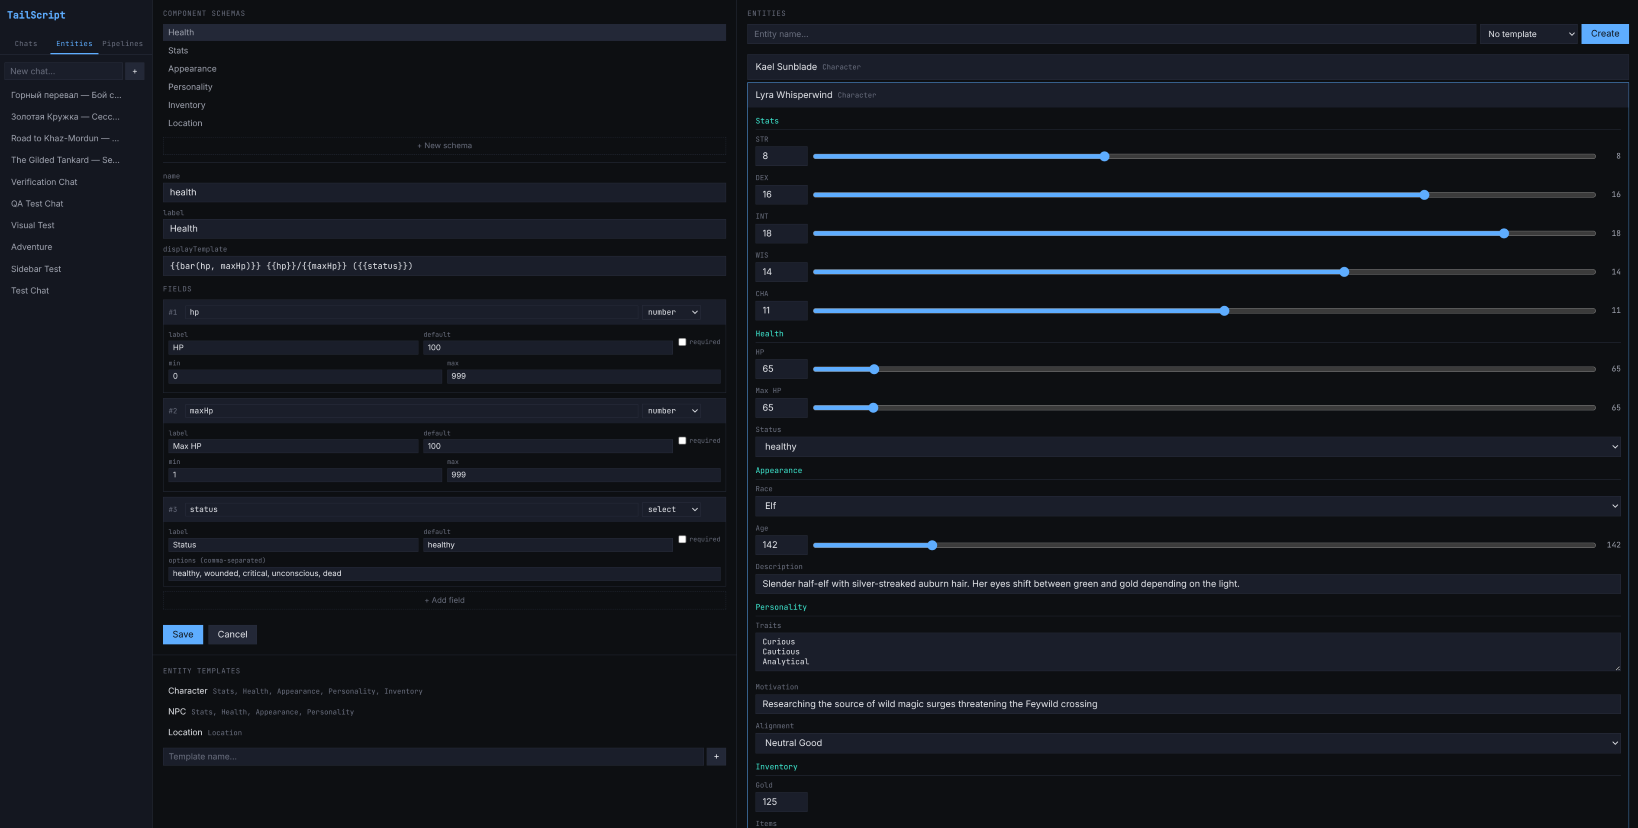Enable the required checkbox for the maxHp field
Screen dimensions: 1638x828
point(682,440)
